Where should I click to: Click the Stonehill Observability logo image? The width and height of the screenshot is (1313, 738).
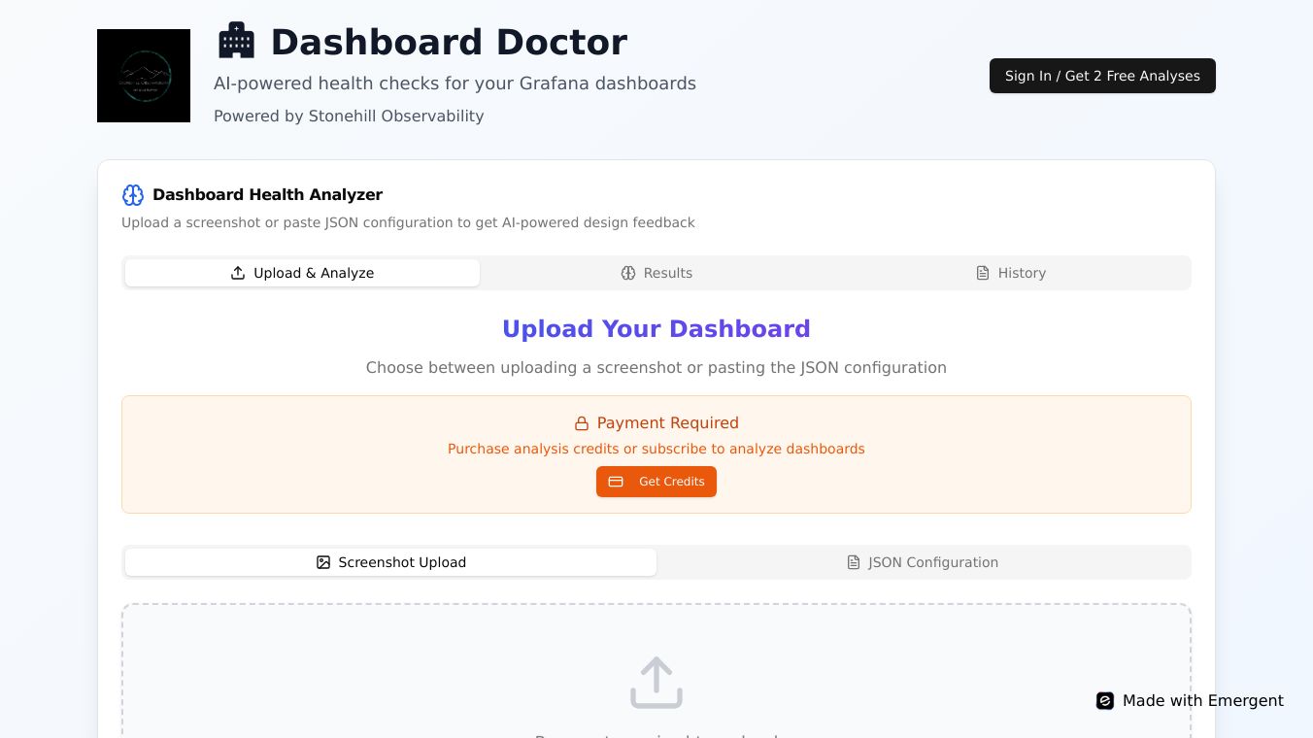coord(144,76)
